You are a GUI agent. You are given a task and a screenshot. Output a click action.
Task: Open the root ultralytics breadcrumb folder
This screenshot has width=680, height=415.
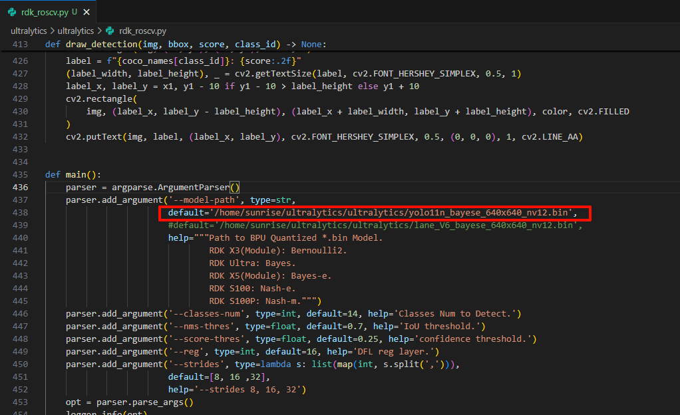click(29, 31)
